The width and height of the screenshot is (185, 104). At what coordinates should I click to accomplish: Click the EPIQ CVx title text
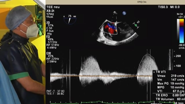click(x=142, y=2)
